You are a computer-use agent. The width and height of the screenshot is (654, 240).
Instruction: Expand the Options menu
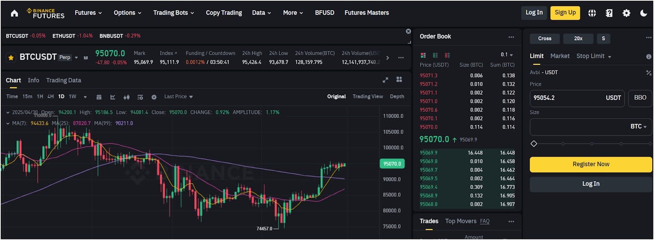click(x=128, y=13)
